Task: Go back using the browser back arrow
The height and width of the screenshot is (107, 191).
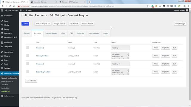Action: tap(3, 6)
